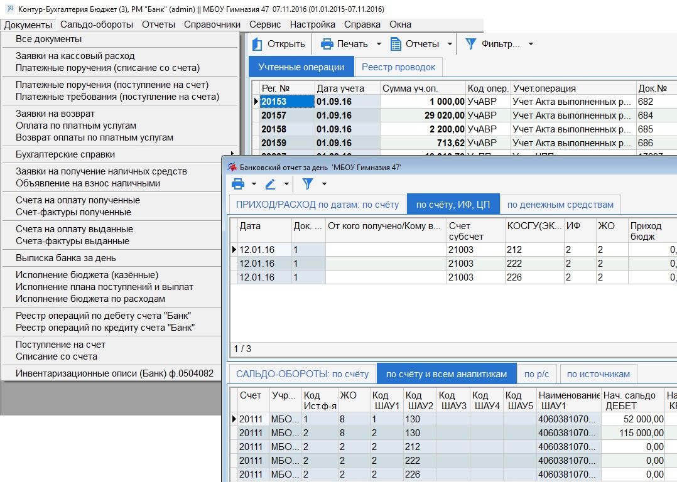
Task: Click the Открыть door icon
Action: tap(257, 44)
